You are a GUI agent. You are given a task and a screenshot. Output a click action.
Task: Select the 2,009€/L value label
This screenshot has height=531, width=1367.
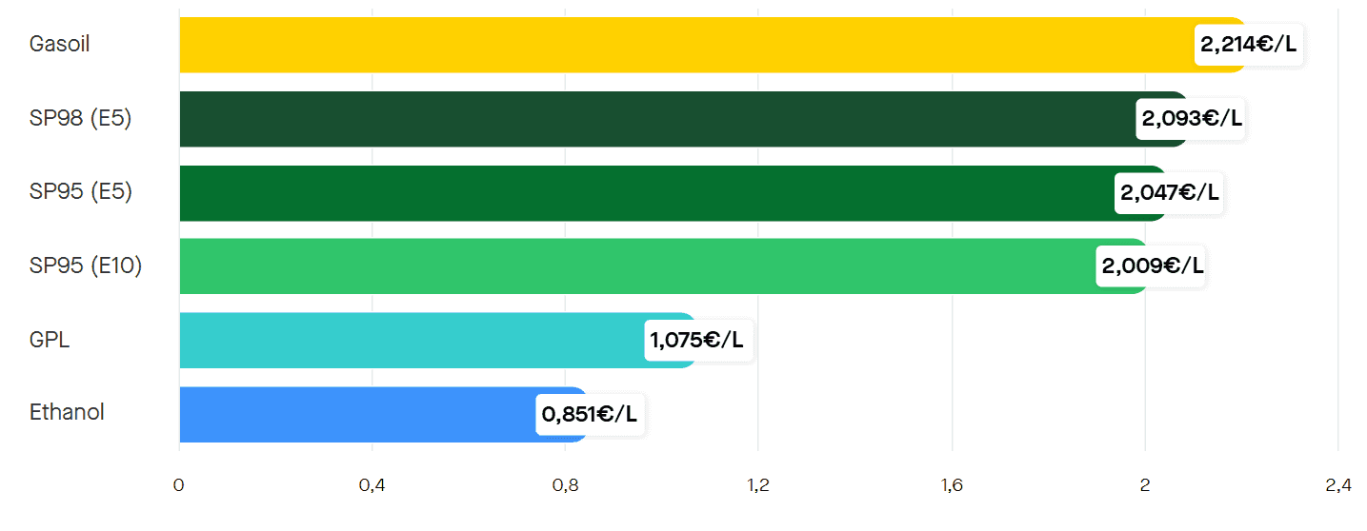[x=1152, y=266]
